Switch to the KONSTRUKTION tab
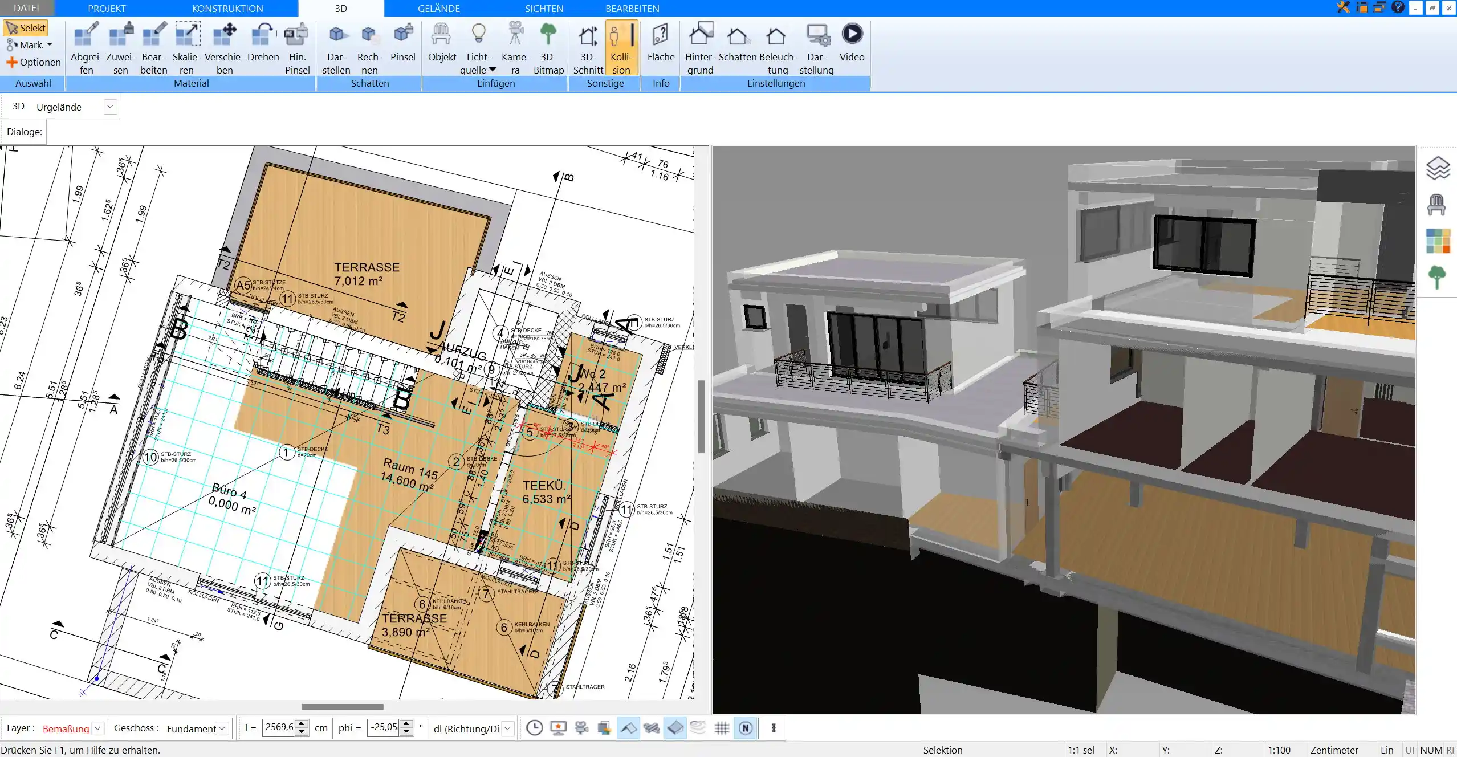The image size is (1457, 757). click(227, 8)
